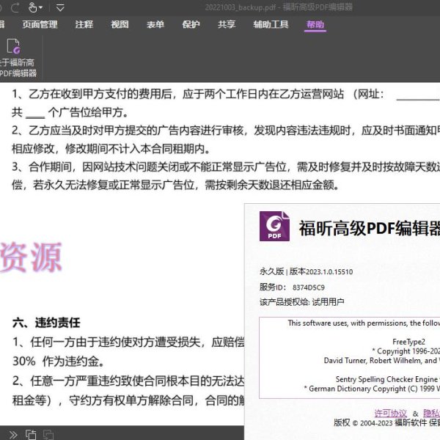
Task: Click the second page-layout icon in status bar
Action: (x=50, y=433)
